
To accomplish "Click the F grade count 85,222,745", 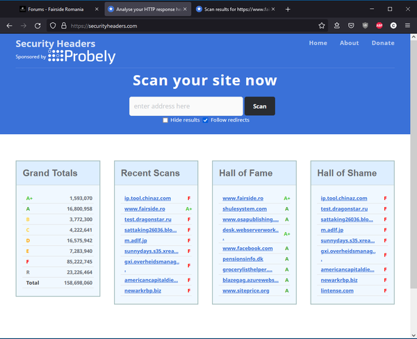I will 79,262.
